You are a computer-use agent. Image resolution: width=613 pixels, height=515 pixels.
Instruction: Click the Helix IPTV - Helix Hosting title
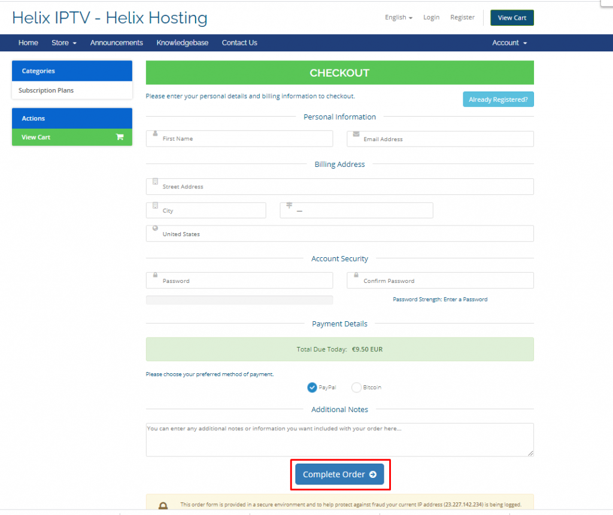tap(110, 18)
